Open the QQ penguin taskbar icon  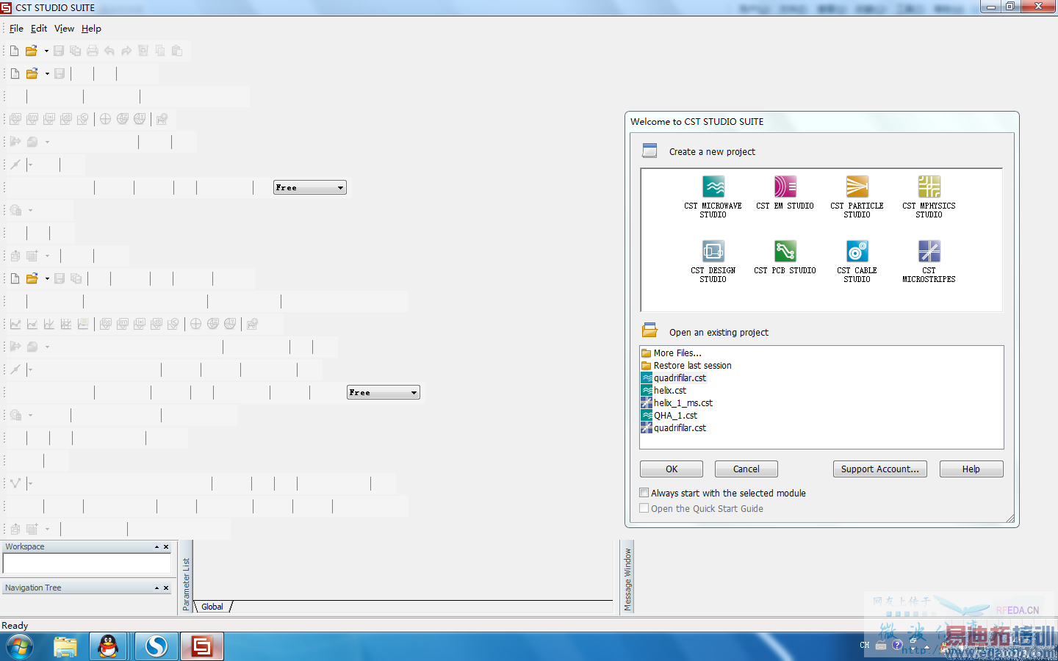109,646
